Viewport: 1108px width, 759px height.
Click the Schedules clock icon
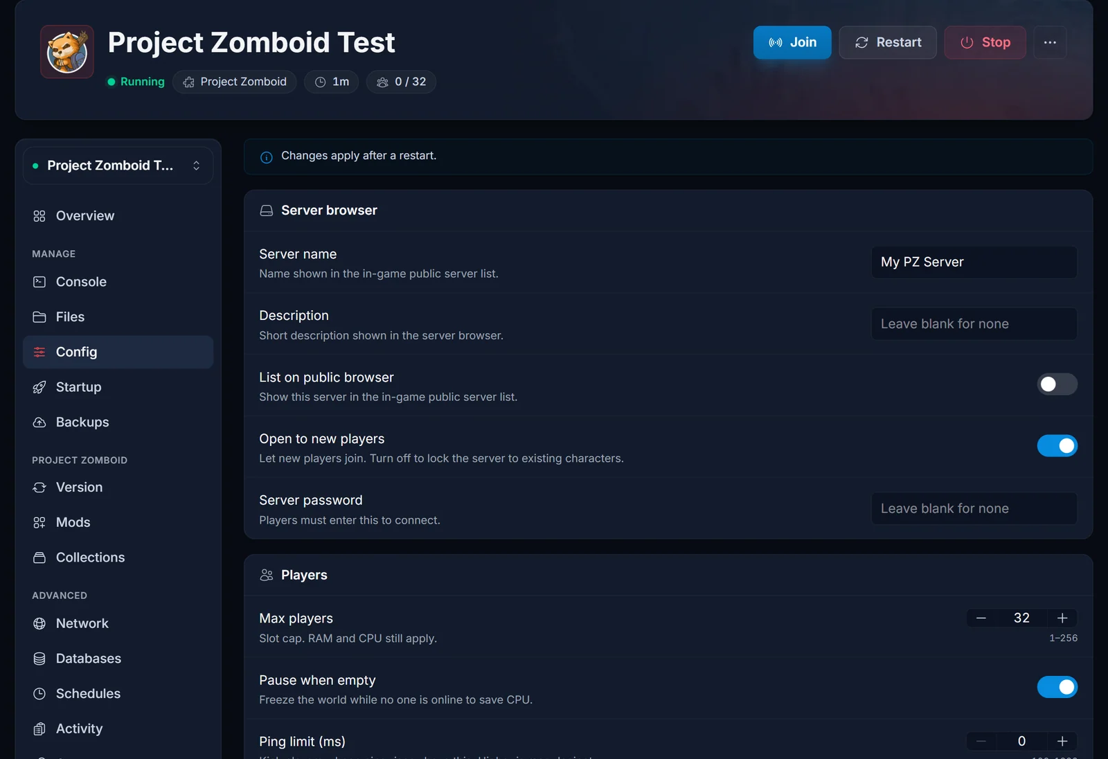[x=39, y=694]
